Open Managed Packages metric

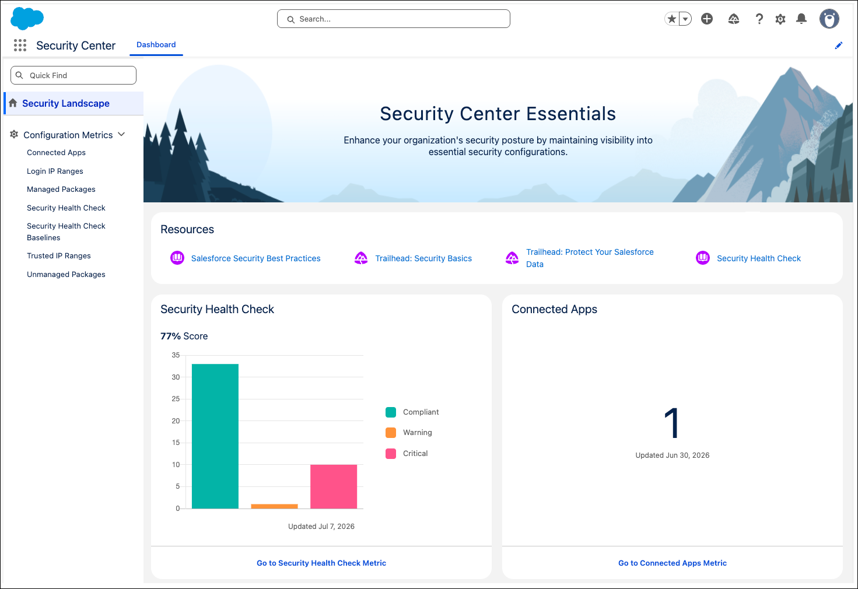(61, 190)
